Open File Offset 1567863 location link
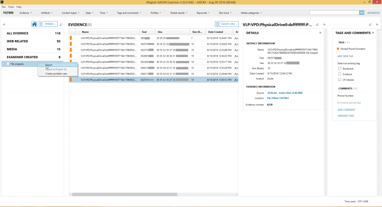 click(278, 98)
